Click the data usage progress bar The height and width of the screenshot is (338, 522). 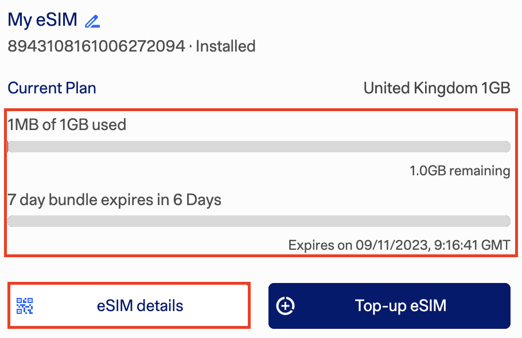(259, 147)
